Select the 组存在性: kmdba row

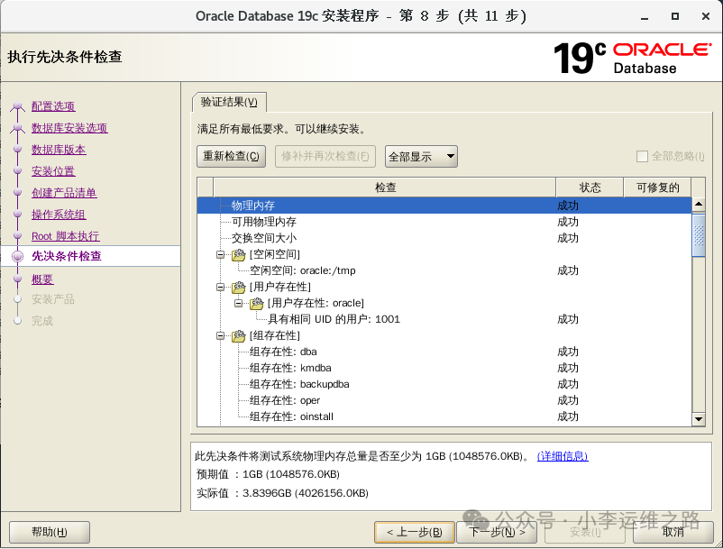click(x=444, y=368)
